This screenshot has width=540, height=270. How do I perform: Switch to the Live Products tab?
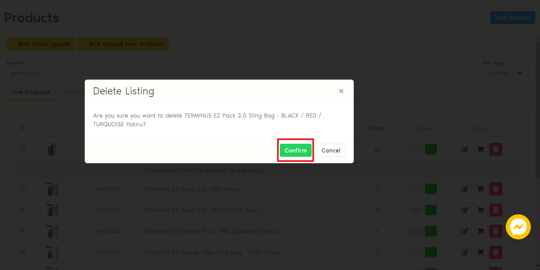(31, 92)
